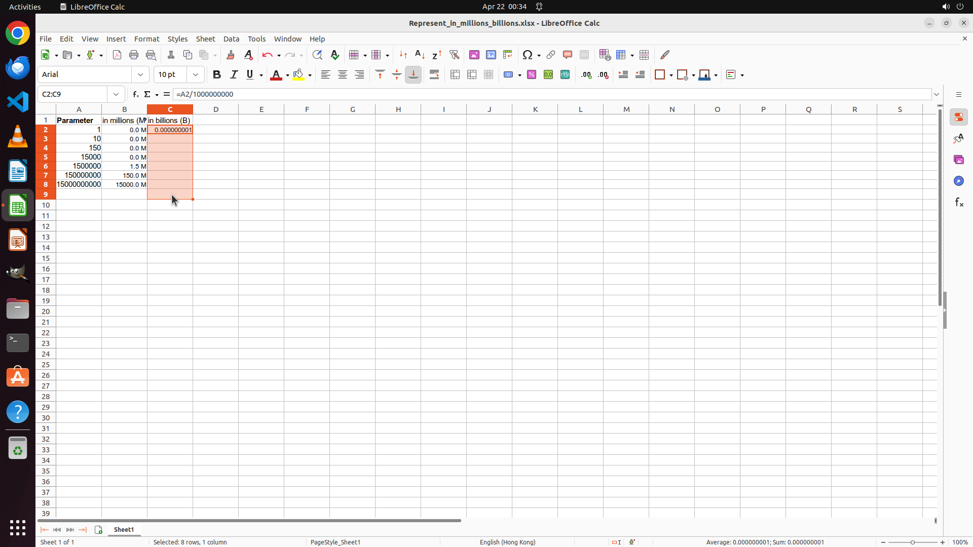Click the Merge and Center Cells icon
This screenshot has width=973, height=547.
coord(455,74)
